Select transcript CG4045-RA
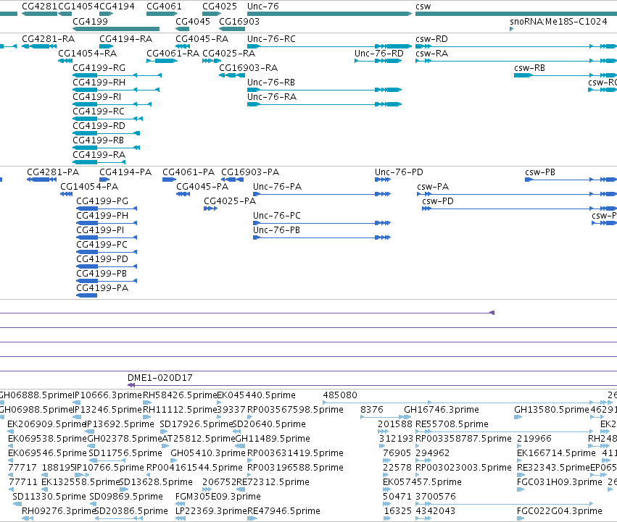617x522 pixels. 202,39
